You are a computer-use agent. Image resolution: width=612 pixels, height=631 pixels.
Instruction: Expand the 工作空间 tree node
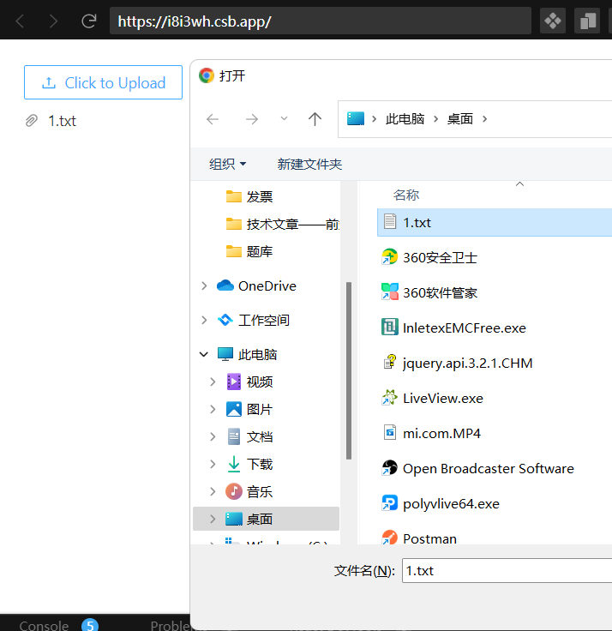point(204,321)
